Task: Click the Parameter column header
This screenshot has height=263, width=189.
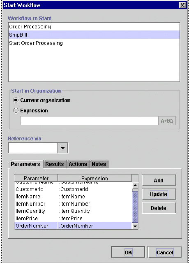Action: (36, 178)
